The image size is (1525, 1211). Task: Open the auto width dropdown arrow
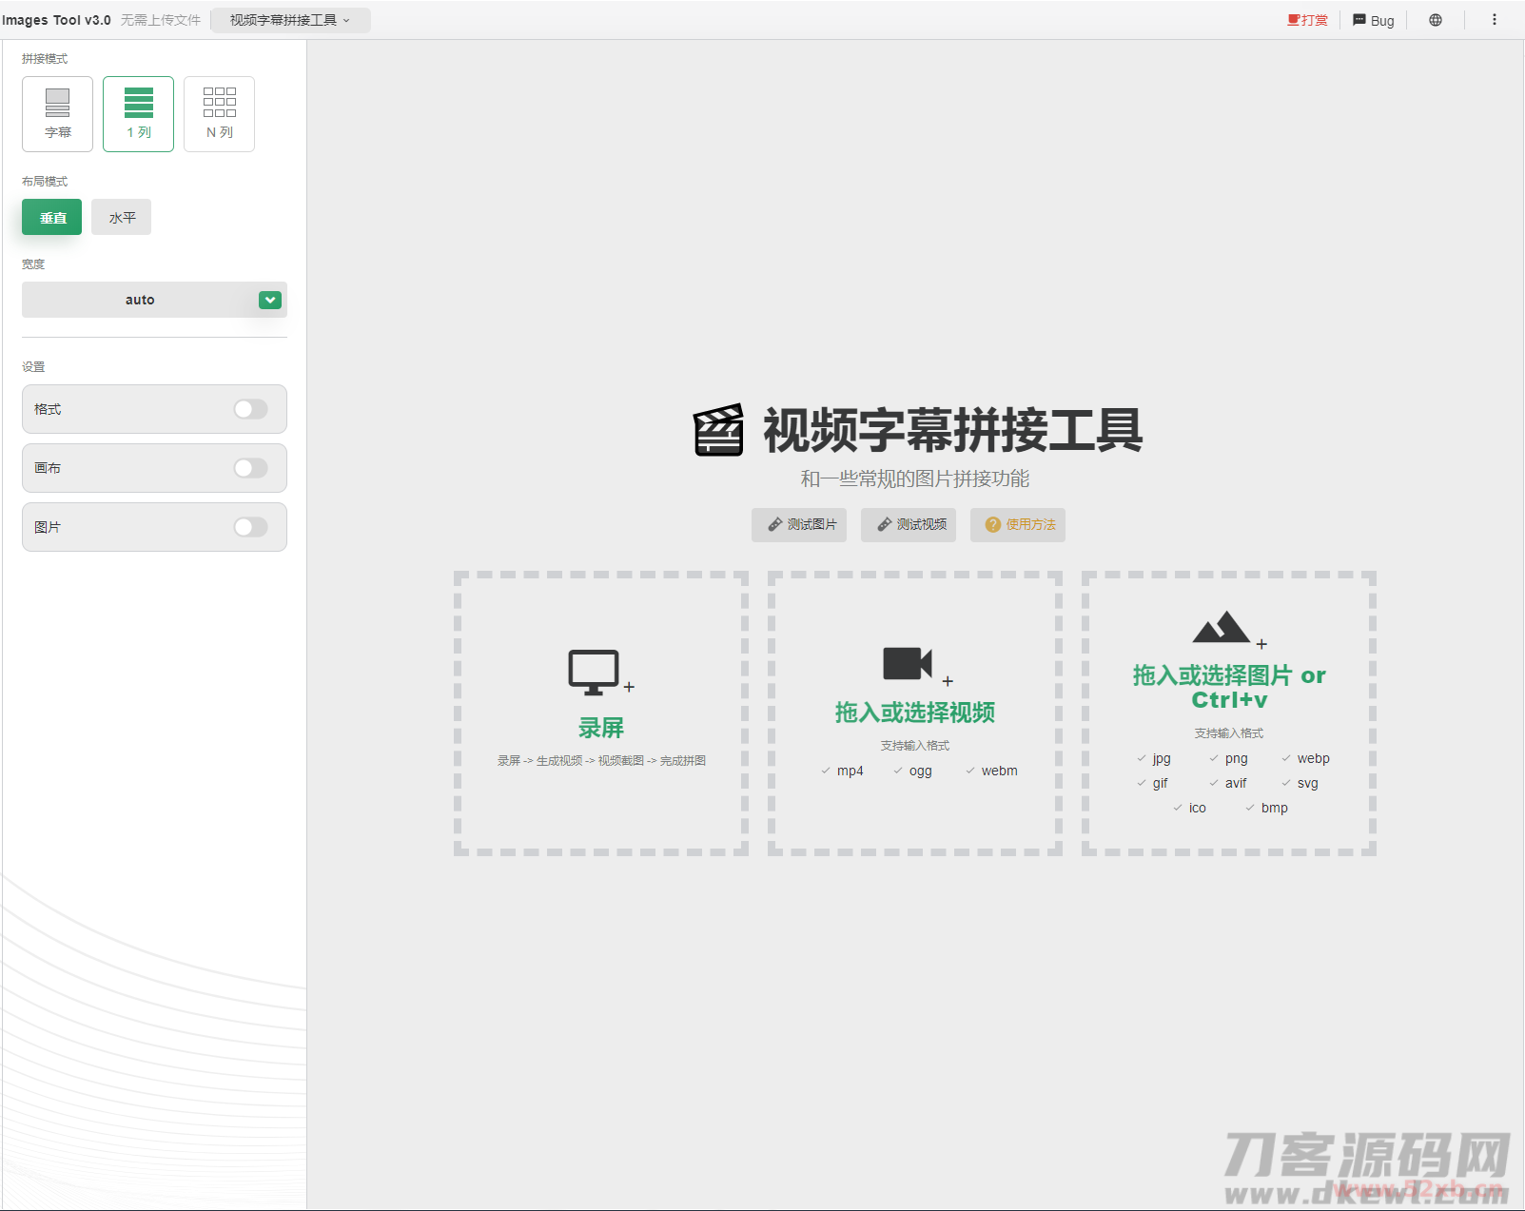point(270,301)
